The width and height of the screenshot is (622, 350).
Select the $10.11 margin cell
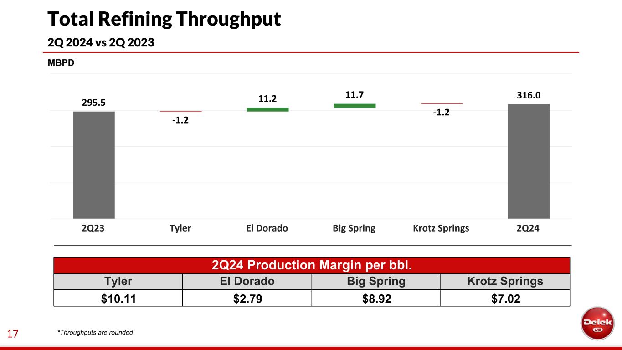(118, 299)
